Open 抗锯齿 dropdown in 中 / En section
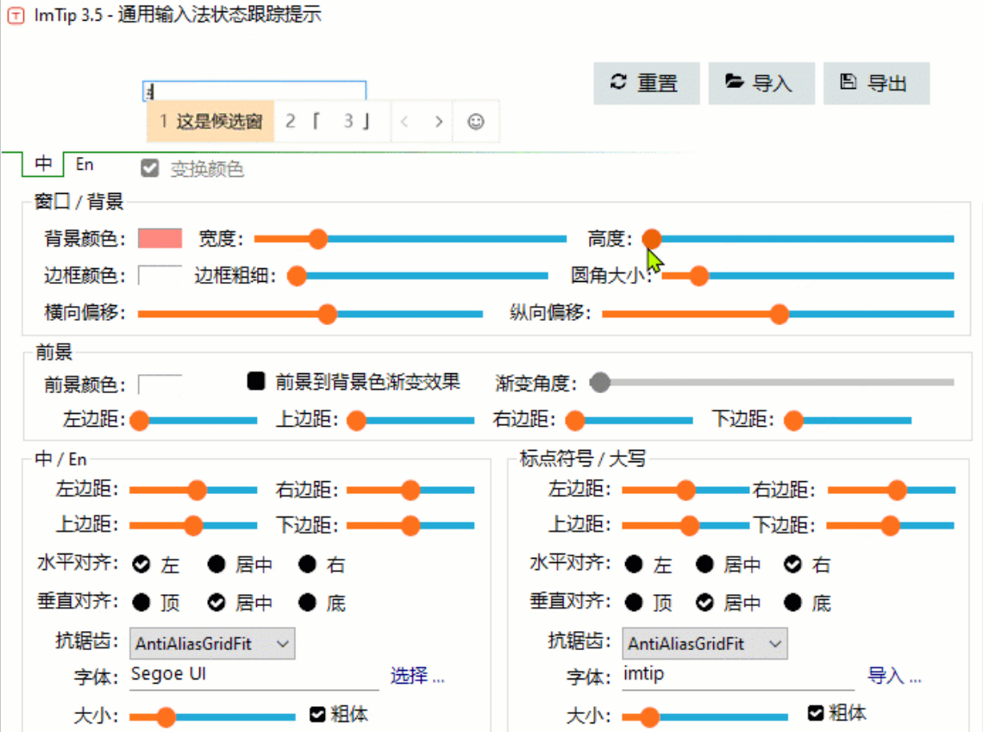The image size is (983, 732). pos(212,643)
